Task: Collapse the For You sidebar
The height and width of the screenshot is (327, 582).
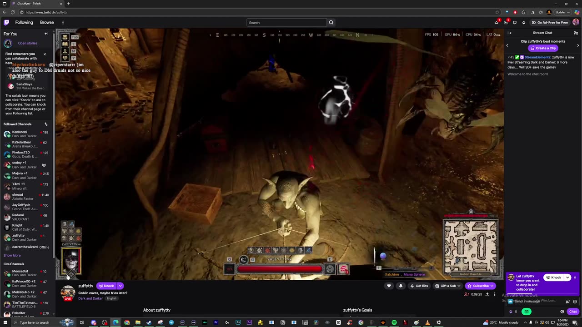Action: [x=46, y=34]
